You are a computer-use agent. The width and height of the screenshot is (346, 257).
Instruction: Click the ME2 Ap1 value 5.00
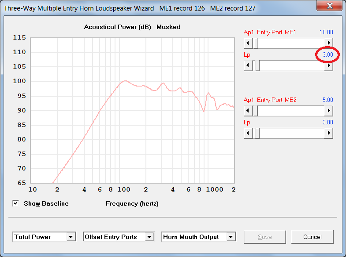327,100
